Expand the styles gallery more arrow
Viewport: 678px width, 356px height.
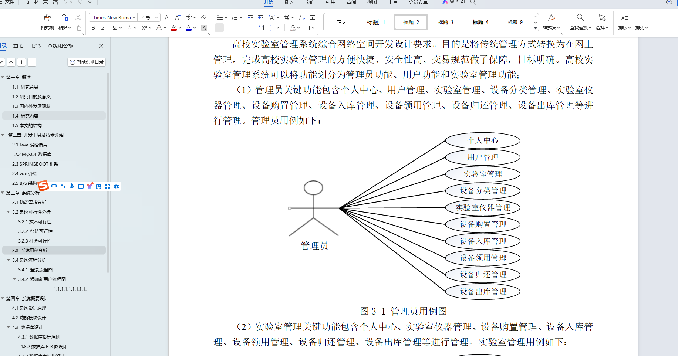(536, 28)
